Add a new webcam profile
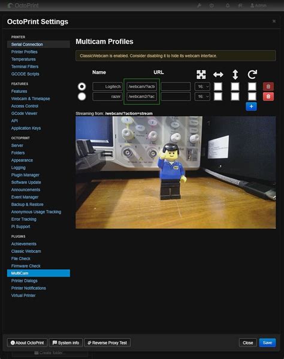Screen dimensions: 284x359 pyautogui.click(x=251, y=107)
